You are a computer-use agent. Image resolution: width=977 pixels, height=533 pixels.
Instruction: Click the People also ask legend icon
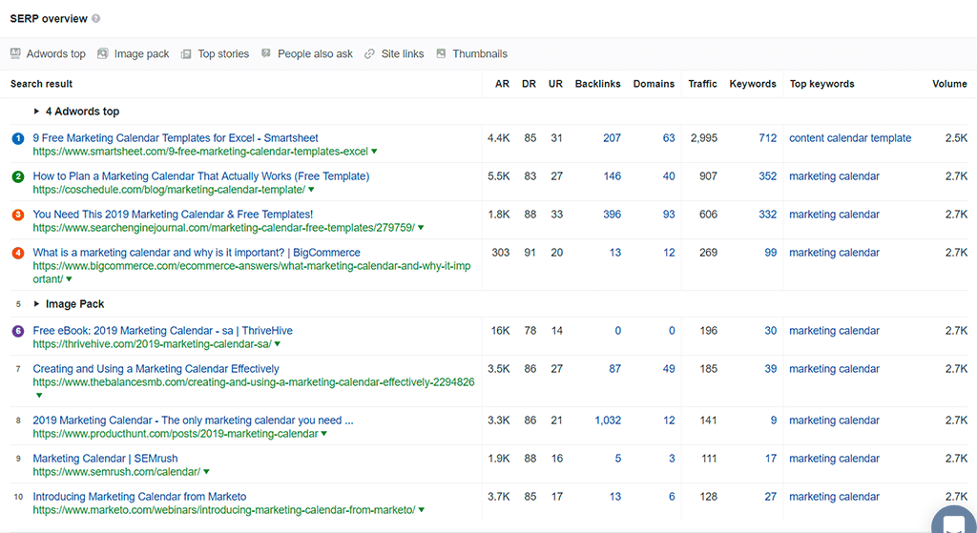click(x=266, y=53)
